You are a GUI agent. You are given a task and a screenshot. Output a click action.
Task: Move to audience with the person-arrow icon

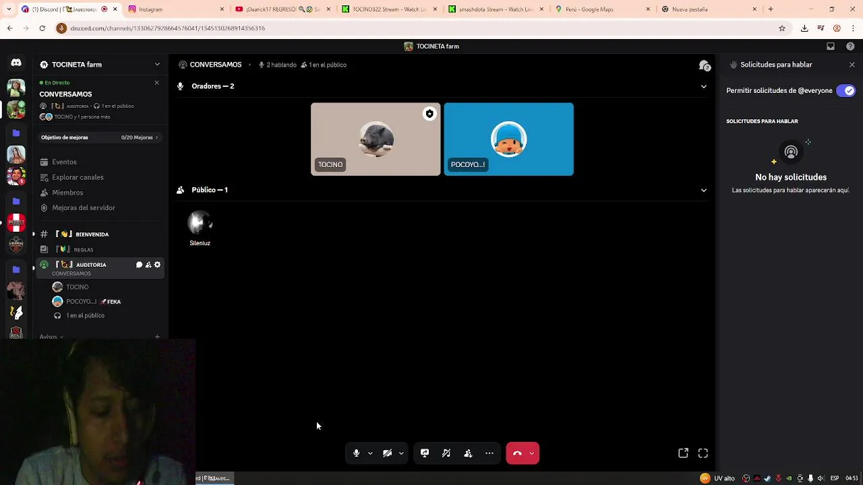tap(468, 453)
